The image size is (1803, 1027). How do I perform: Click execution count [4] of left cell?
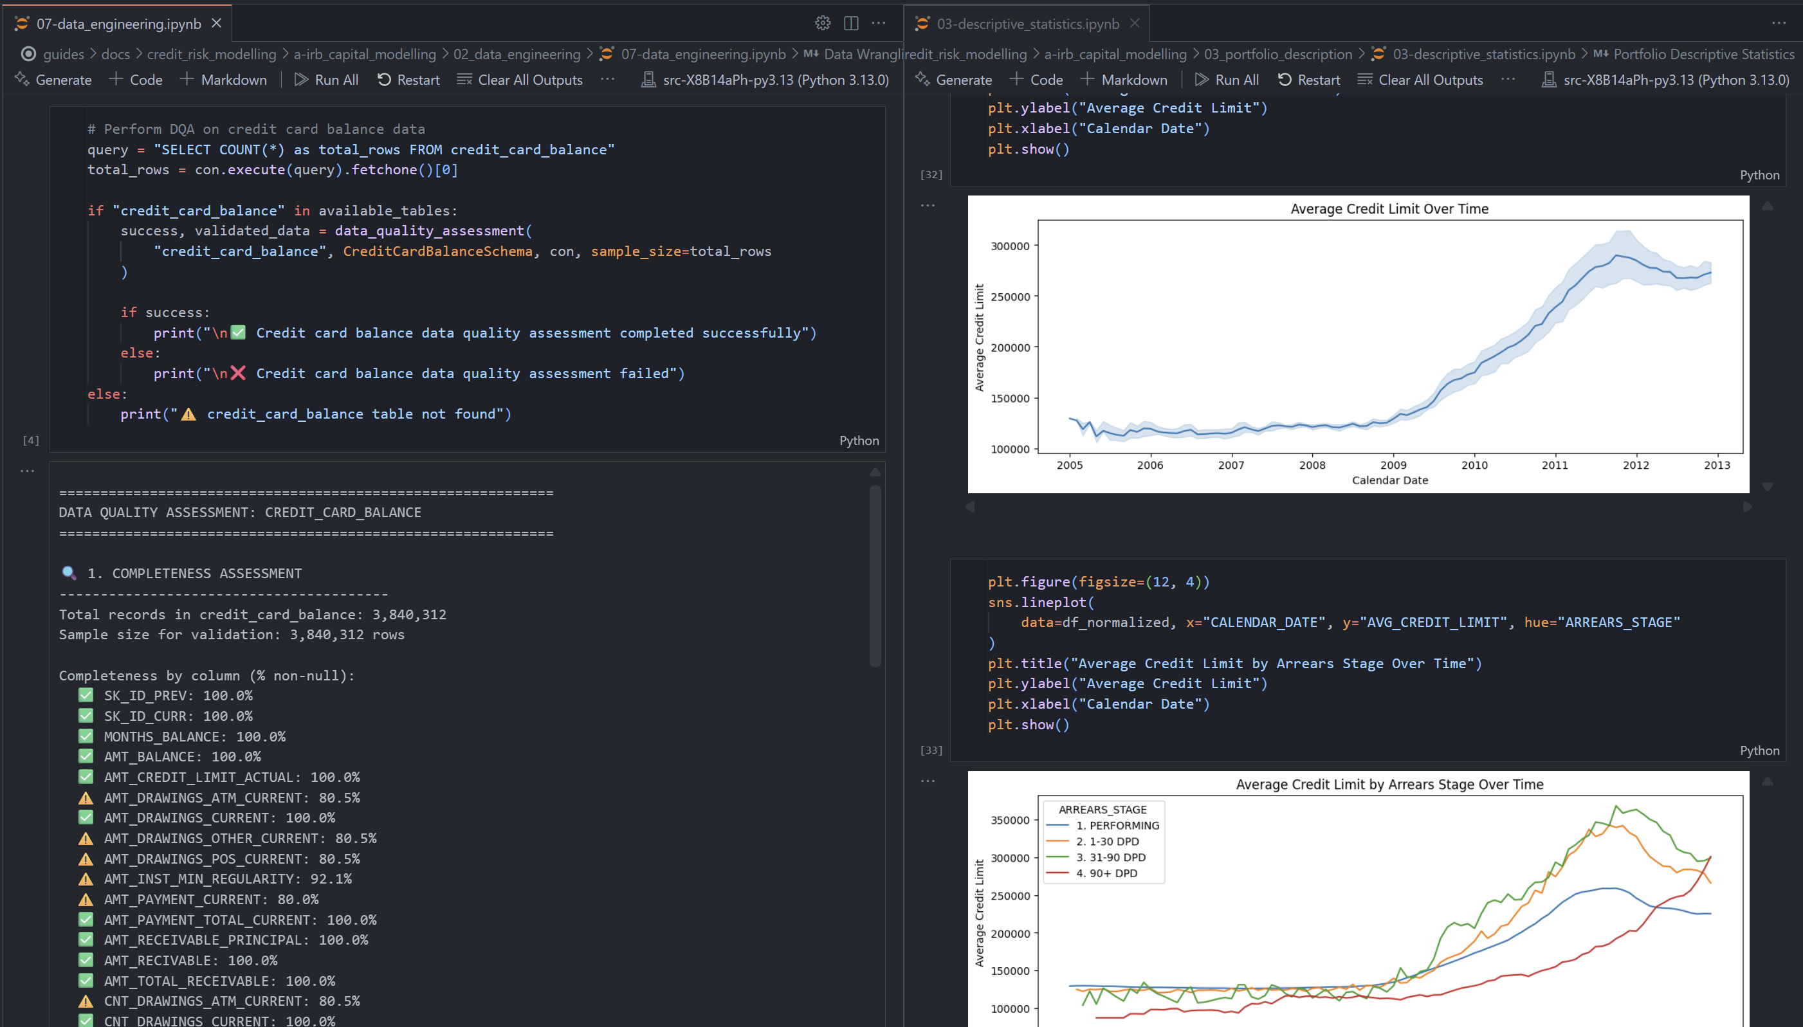tap(31, 440)
